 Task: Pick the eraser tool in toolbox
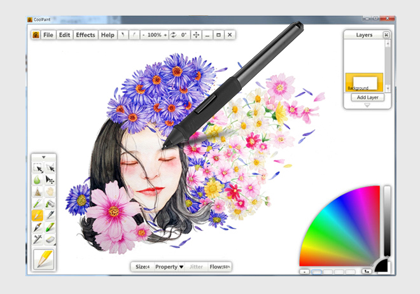50,239
